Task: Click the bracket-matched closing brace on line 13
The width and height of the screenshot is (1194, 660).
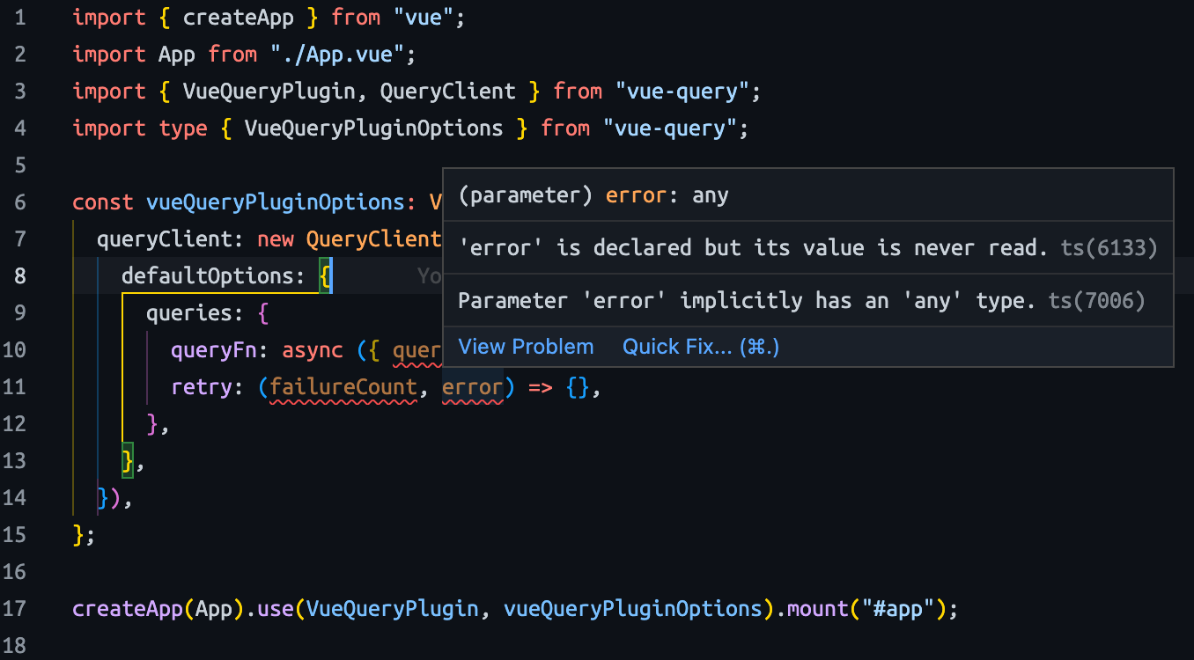Action: click(128, 460)
